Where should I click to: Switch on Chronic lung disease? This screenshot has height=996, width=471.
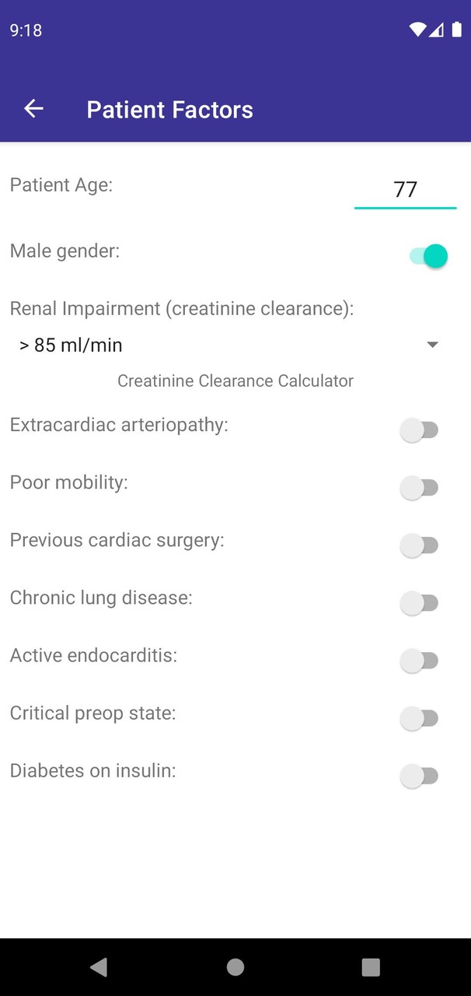420,602
